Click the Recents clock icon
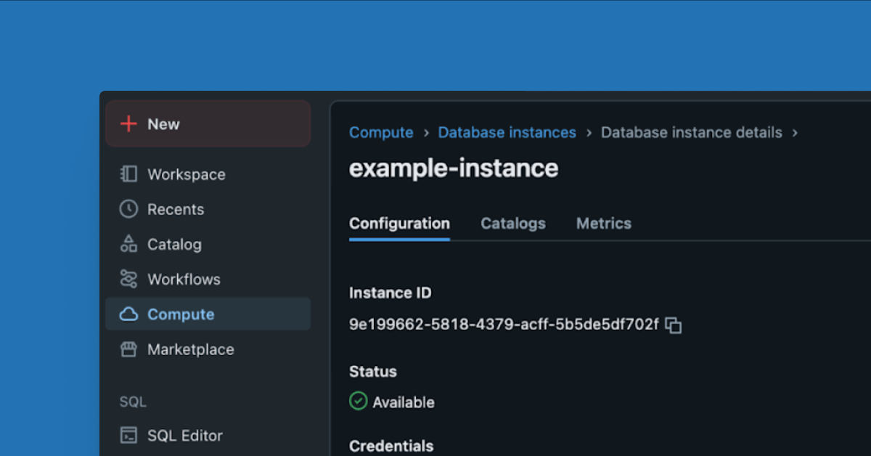Viewport: 871px width, 456px height. [128, 209]
